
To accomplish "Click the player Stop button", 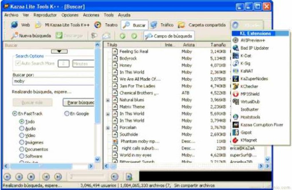I will (31, 177).
